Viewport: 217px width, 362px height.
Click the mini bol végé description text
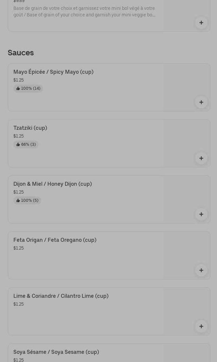click(84, 11)
